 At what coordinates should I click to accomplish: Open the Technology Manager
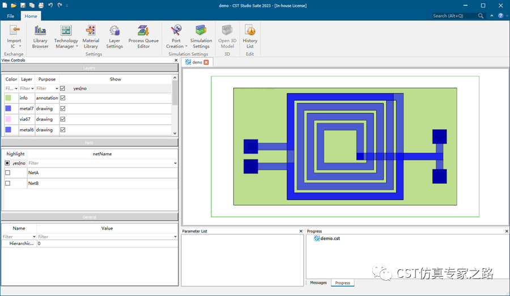[x=66, y=37]
